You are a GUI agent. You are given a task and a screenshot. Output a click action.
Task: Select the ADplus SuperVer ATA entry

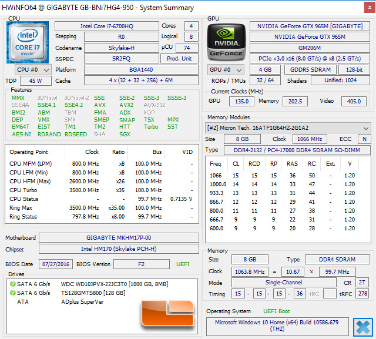[x=82, y=302]
